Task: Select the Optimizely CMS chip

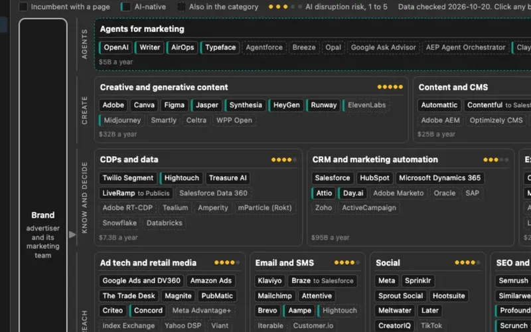Action: 496,120
